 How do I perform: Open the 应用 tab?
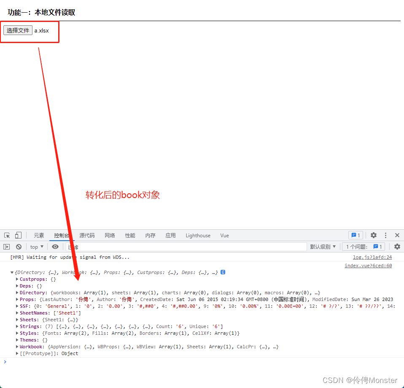click(x=170, y=236)
